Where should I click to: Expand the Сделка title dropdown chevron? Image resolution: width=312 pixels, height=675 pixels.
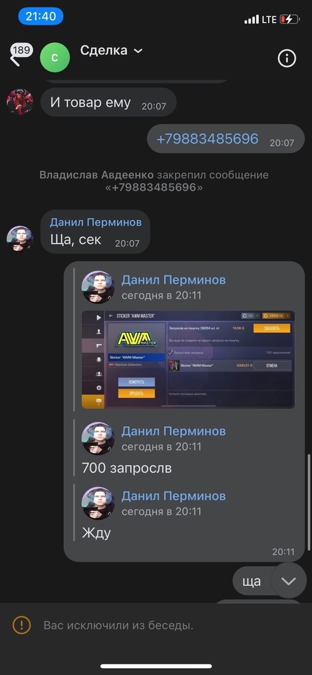point(138,51)
